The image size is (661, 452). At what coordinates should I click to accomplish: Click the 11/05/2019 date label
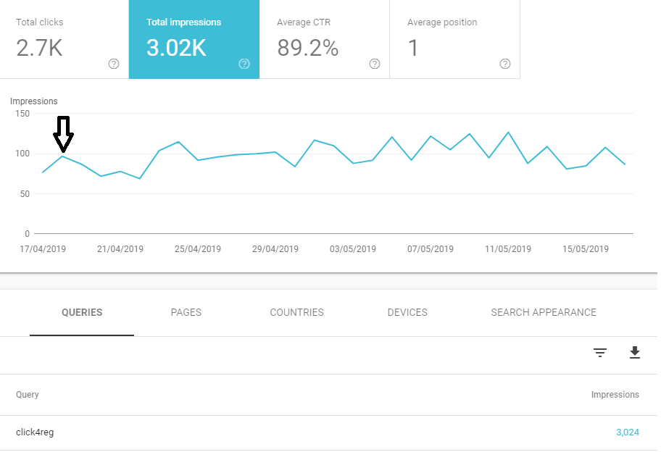(x=508, y=249)
